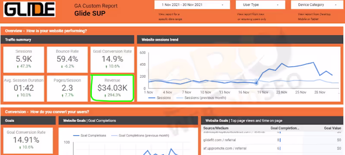This screenshot has width=345, height=155.
Task: Click the GLIDE logo
Action: coord(29,9)
